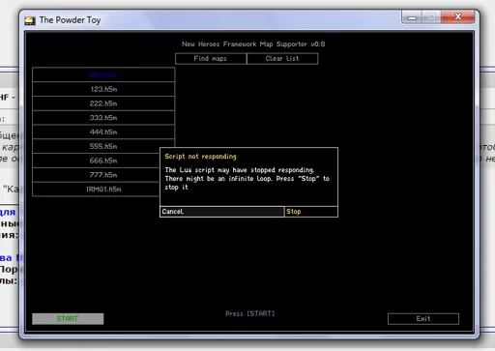This screenshot has height=351, width=495.
Task: Click the Find maps button
Action: click(211, 59)
